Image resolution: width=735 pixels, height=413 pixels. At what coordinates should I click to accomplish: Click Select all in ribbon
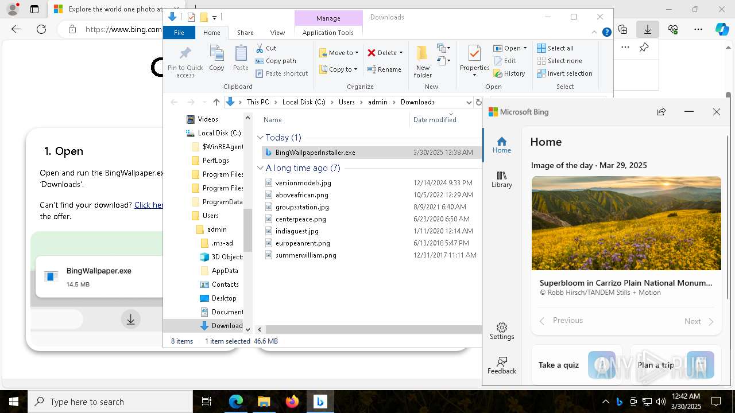click(x=555, y=48)
